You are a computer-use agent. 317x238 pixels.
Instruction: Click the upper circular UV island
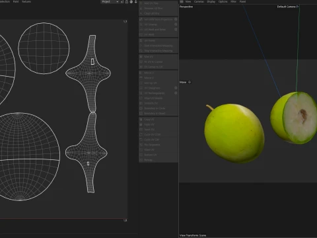(44, 48)
